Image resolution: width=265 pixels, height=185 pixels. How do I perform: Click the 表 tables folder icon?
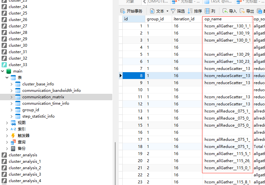click(x=13, y=78)
